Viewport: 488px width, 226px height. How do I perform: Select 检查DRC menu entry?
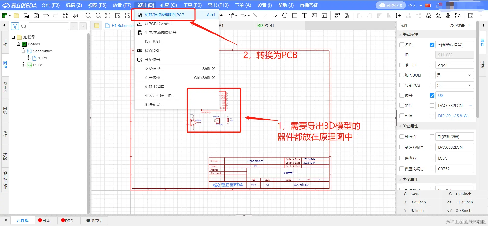pos(176,51)
